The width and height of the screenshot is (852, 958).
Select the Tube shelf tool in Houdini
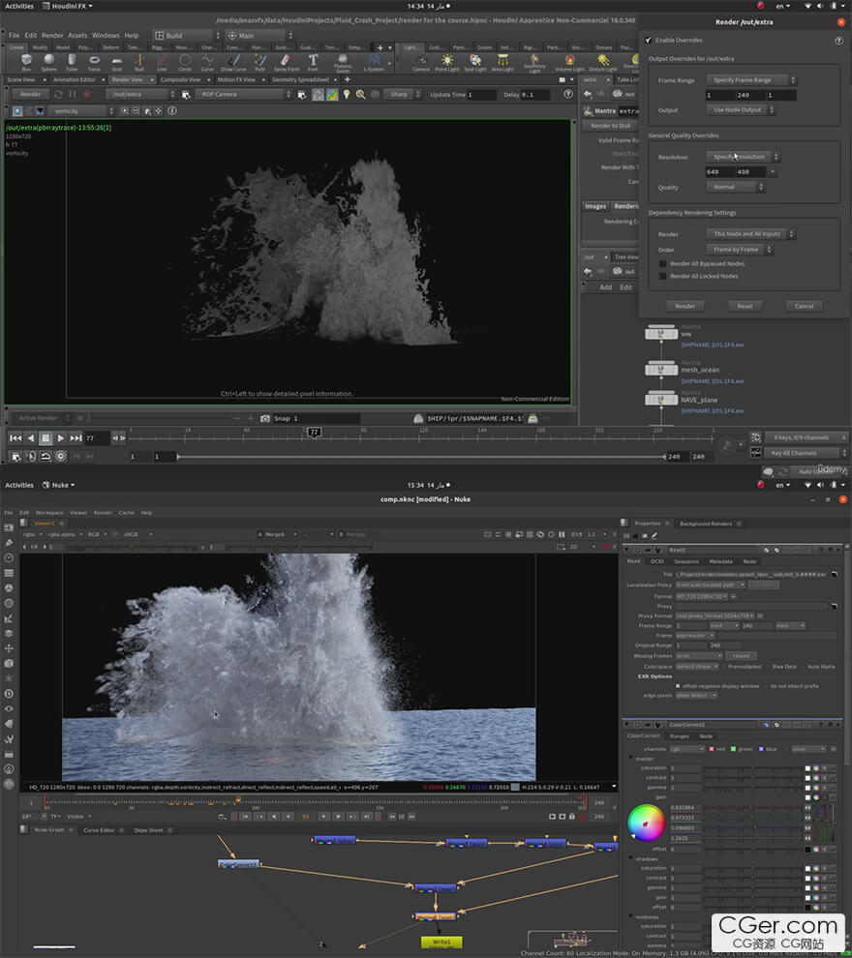click(x=72, y=62)
